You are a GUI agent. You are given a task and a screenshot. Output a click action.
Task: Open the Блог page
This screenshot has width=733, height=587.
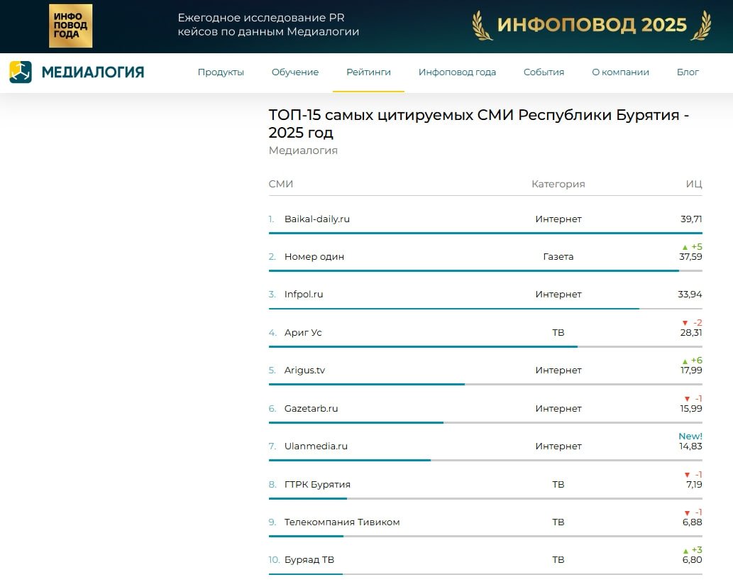[688, 72]
